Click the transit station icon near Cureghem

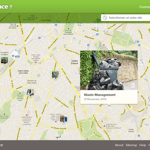13,56
